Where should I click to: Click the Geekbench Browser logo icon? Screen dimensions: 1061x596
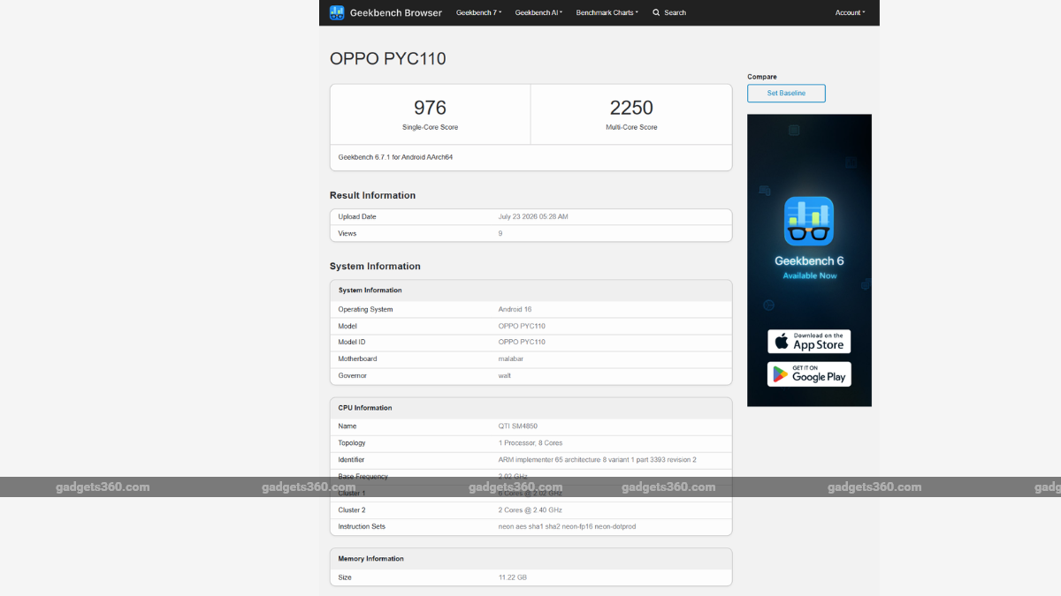337,12
